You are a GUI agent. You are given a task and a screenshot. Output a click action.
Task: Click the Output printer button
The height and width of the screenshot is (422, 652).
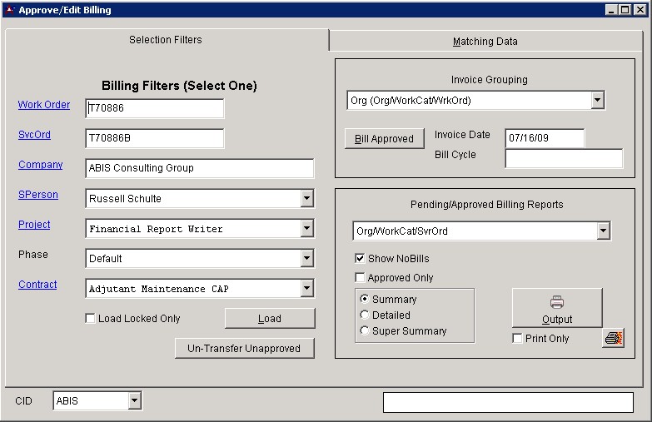coord(556,308)
